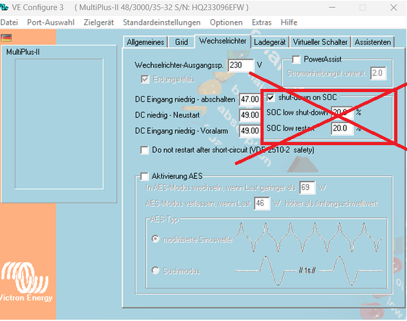Select the Suchmodus radio button
Viewport: 407px width, 321px height.
[156, 270]
